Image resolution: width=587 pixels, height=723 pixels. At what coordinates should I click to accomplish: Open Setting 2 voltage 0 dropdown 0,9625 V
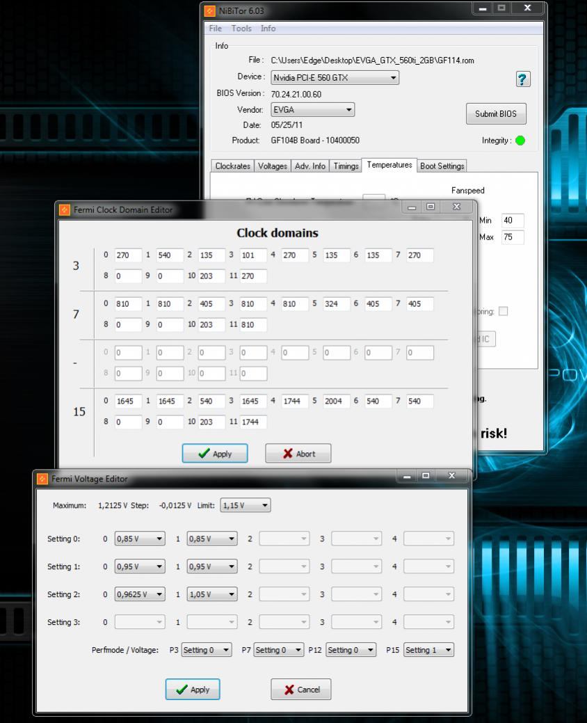[140, 594]
